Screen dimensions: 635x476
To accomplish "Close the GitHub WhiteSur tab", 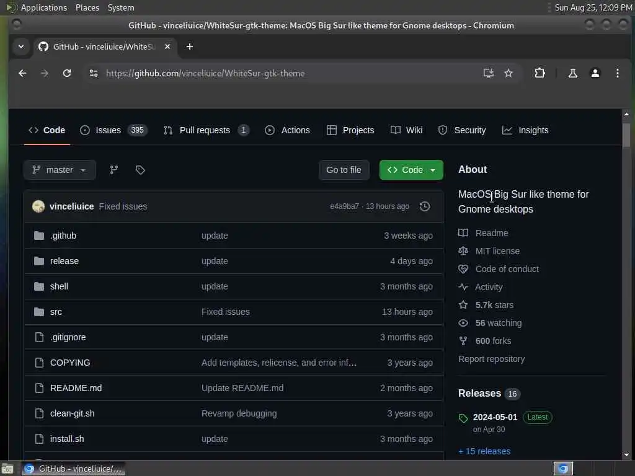I will [x=167, y=46].
